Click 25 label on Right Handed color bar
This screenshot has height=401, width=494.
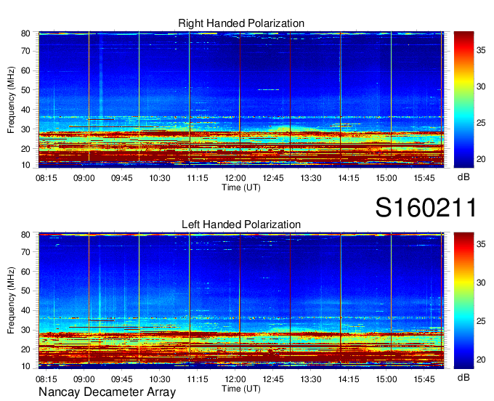[481, 123]
